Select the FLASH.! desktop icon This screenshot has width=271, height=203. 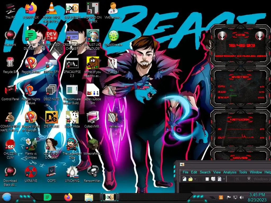click(x=113, y=66)
